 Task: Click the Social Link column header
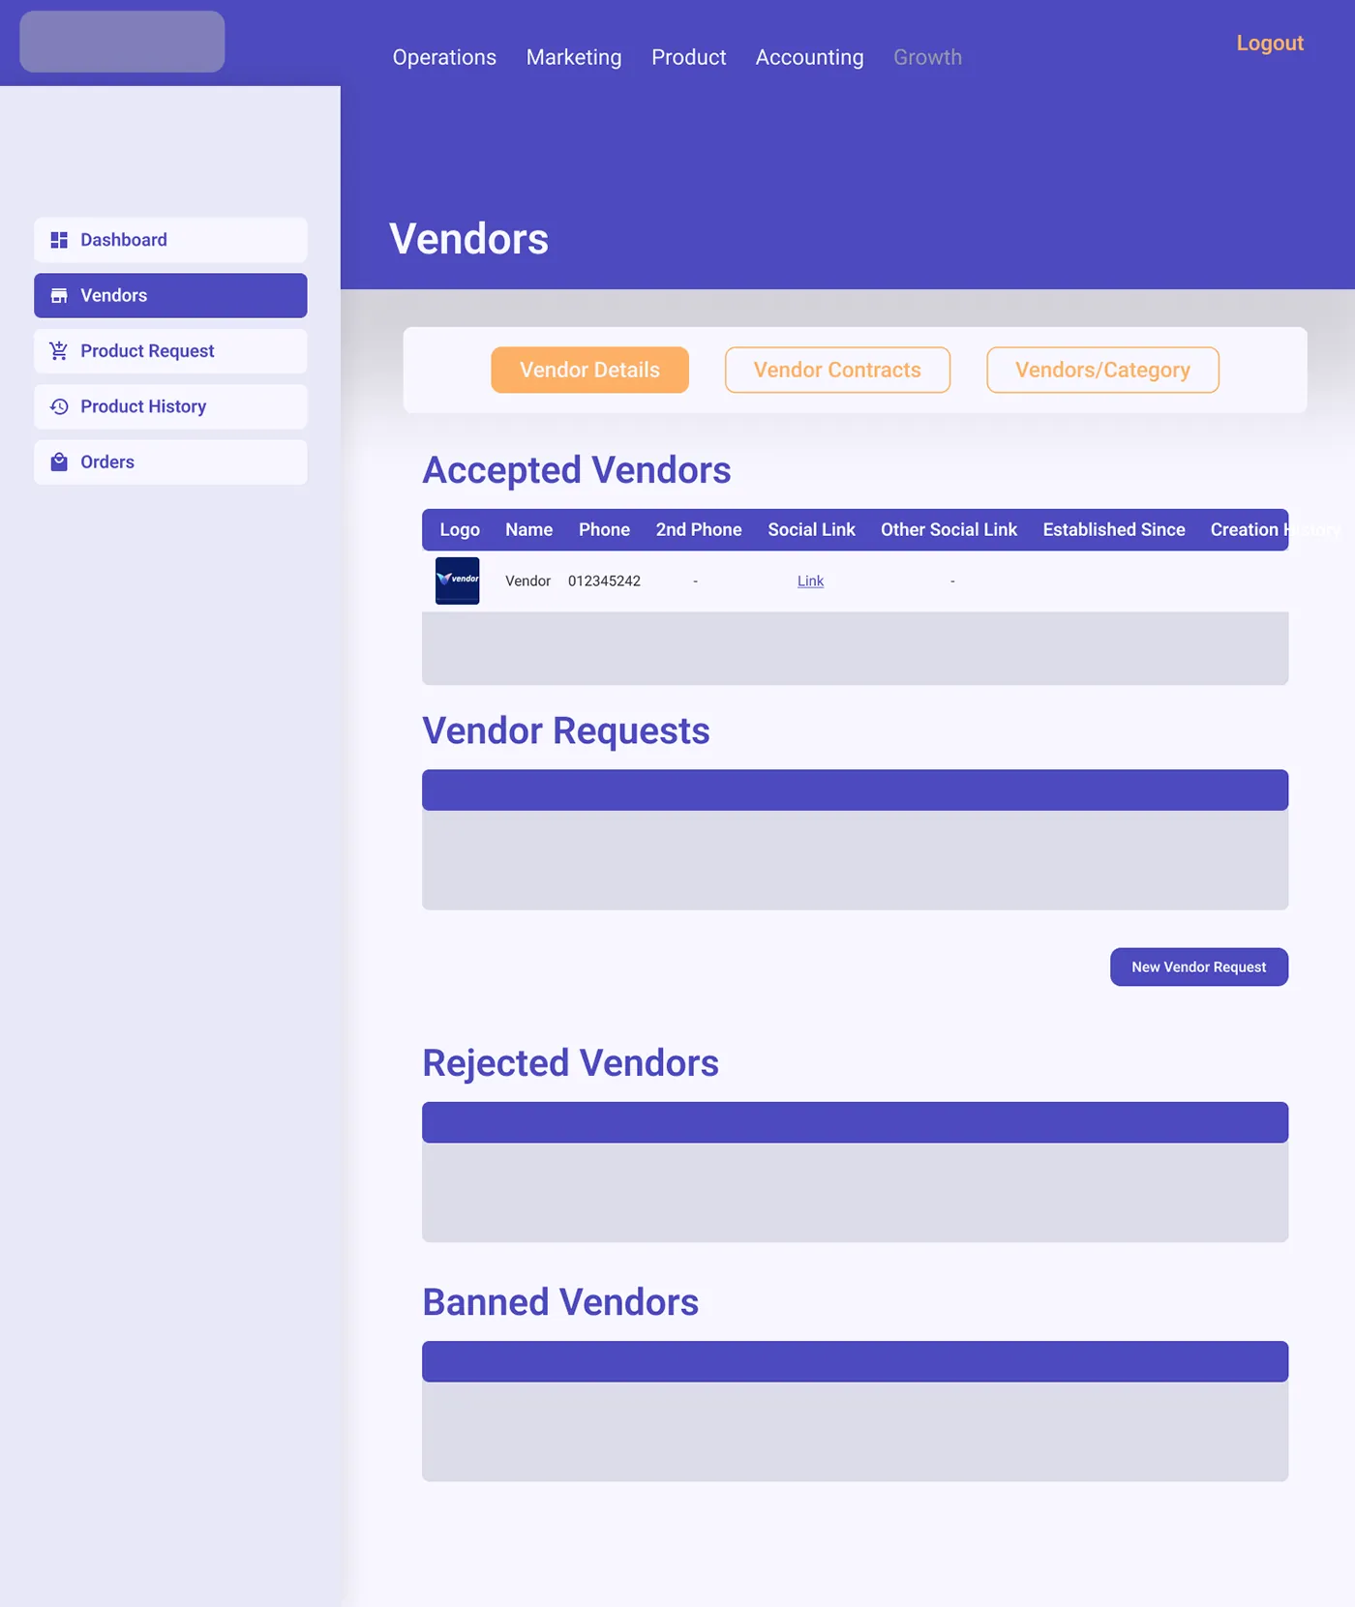point(811,529)
